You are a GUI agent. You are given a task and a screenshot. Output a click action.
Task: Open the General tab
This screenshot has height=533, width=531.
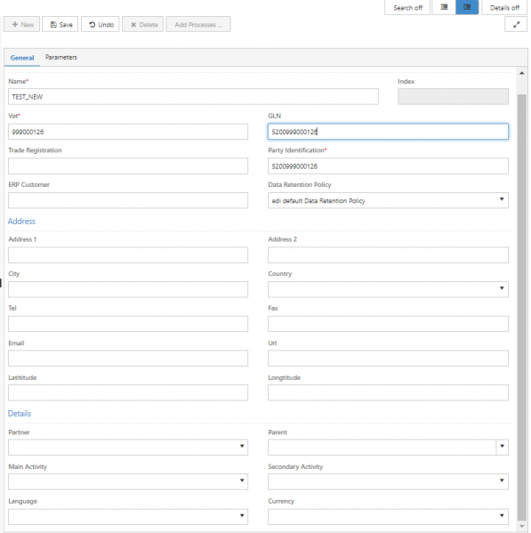[22, 58]
